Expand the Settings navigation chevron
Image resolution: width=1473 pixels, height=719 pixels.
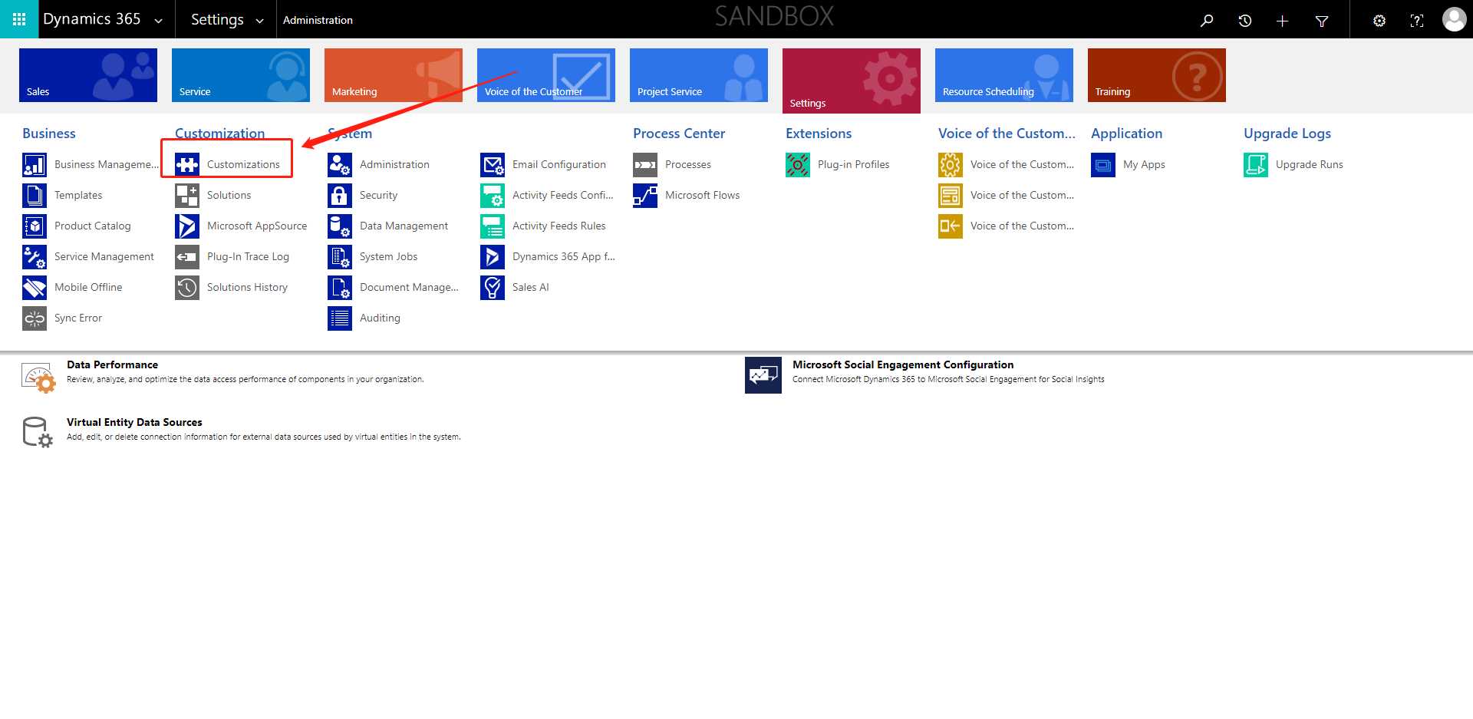click(259, 21)
